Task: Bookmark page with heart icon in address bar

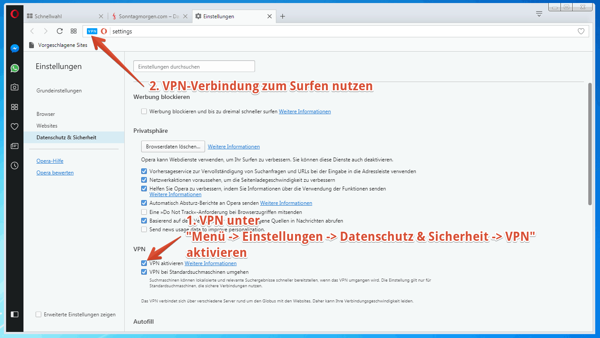Action: pos(581,31)
